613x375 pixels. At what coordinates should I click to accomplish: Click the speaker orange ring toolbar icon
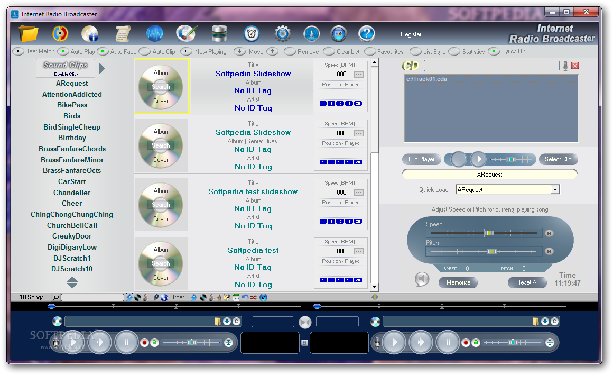(x=60, y=34)
